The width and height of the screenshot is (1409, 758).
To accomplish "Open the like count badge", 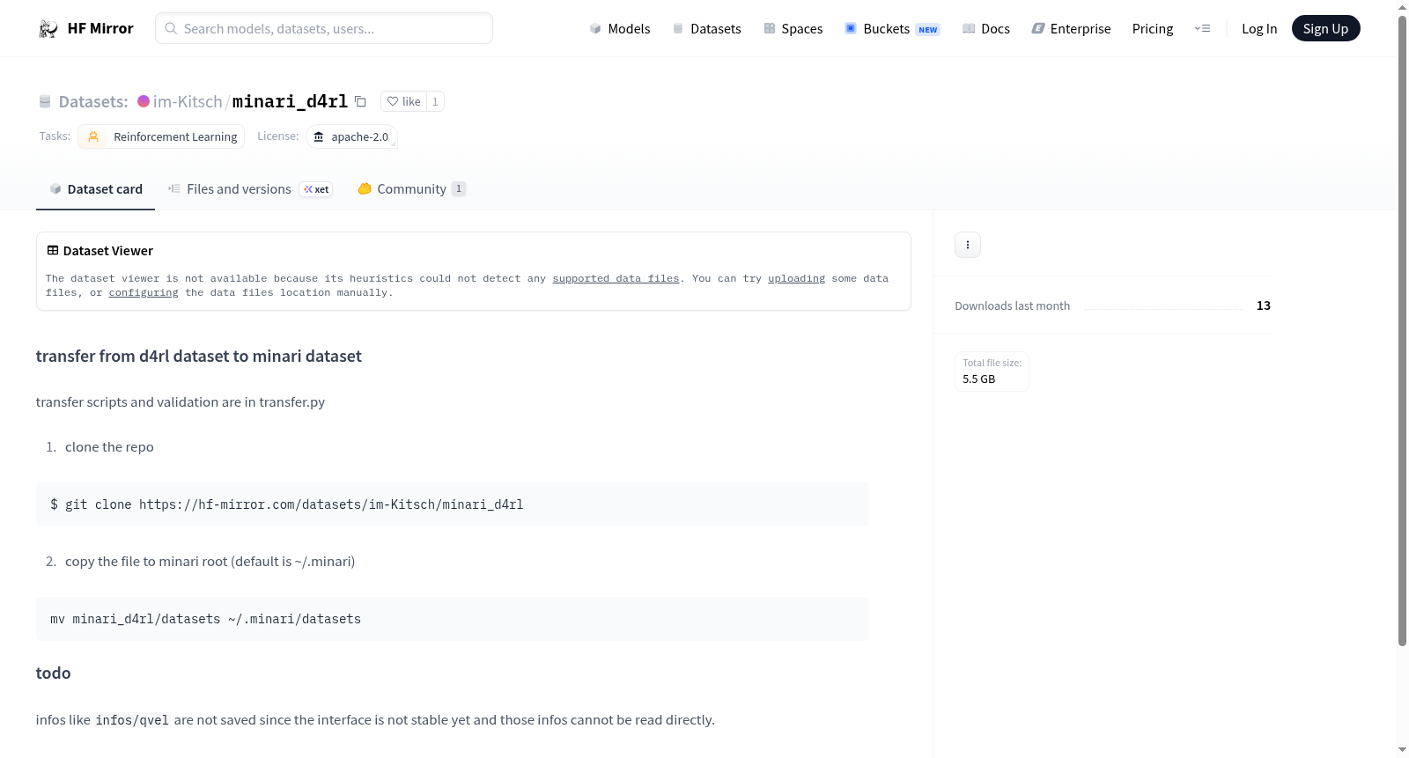I will [435, 101].
